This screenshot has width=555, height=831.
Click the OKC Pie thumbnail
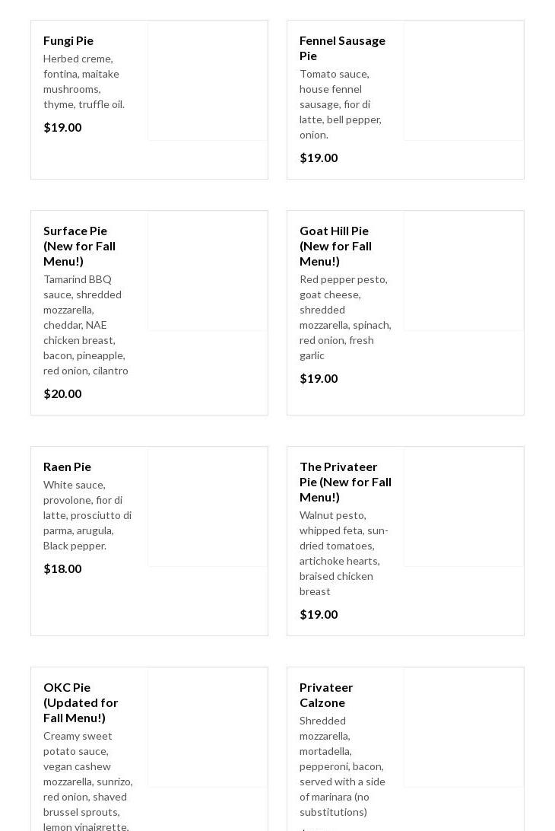click(208, 728)
